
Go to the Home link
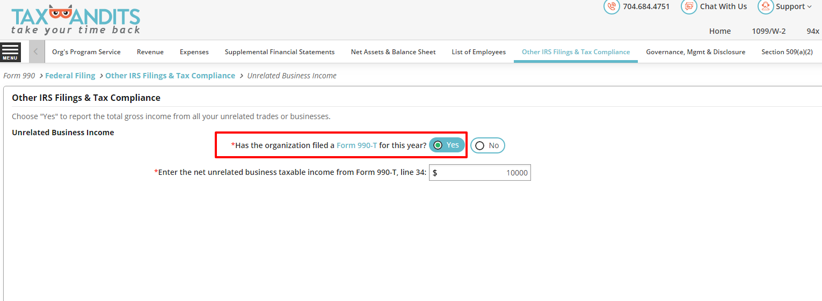point(720,31)
